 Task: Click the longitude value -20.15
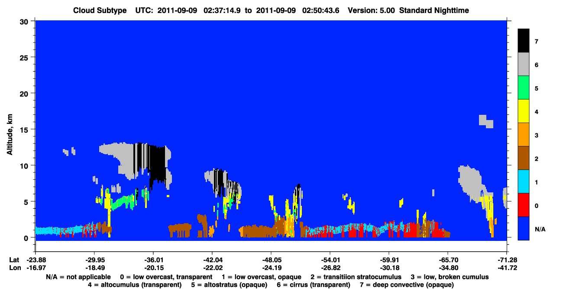[153, 267]
